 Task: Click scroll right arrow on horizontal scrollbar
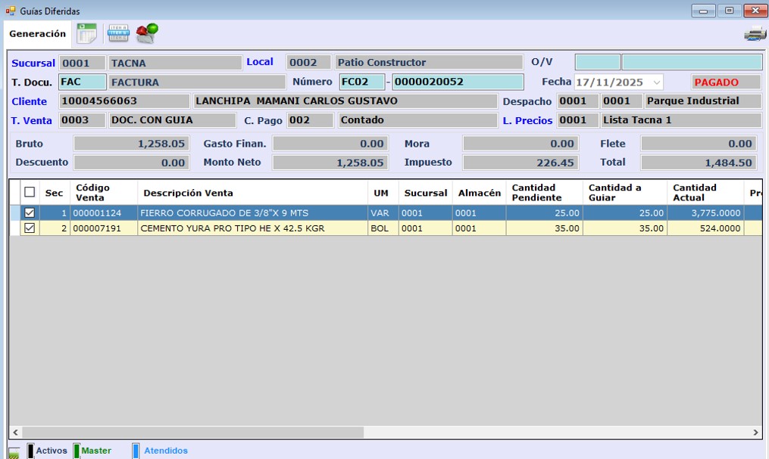tap(755, 433)
